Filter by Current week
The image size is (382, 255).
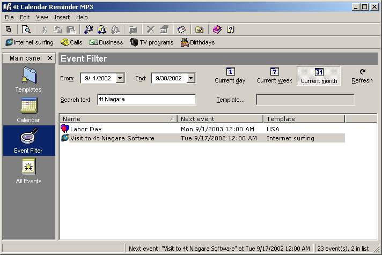coord(274,76)
